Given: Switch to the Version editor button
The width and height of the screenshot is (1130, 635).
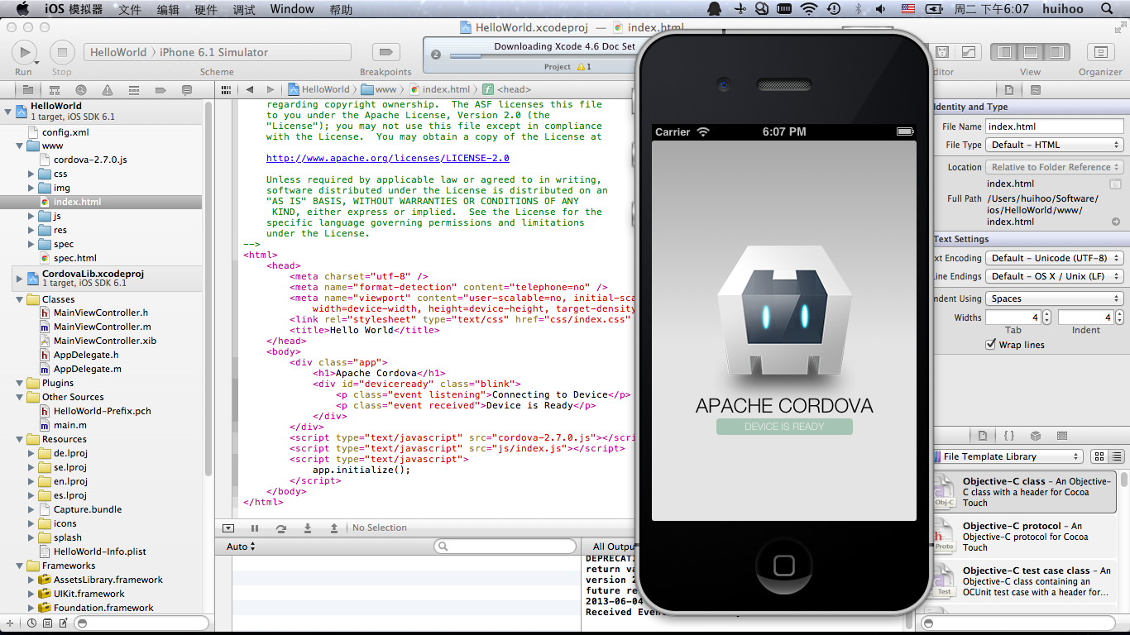Looking at the screenshot, I should tap(968, 52).
